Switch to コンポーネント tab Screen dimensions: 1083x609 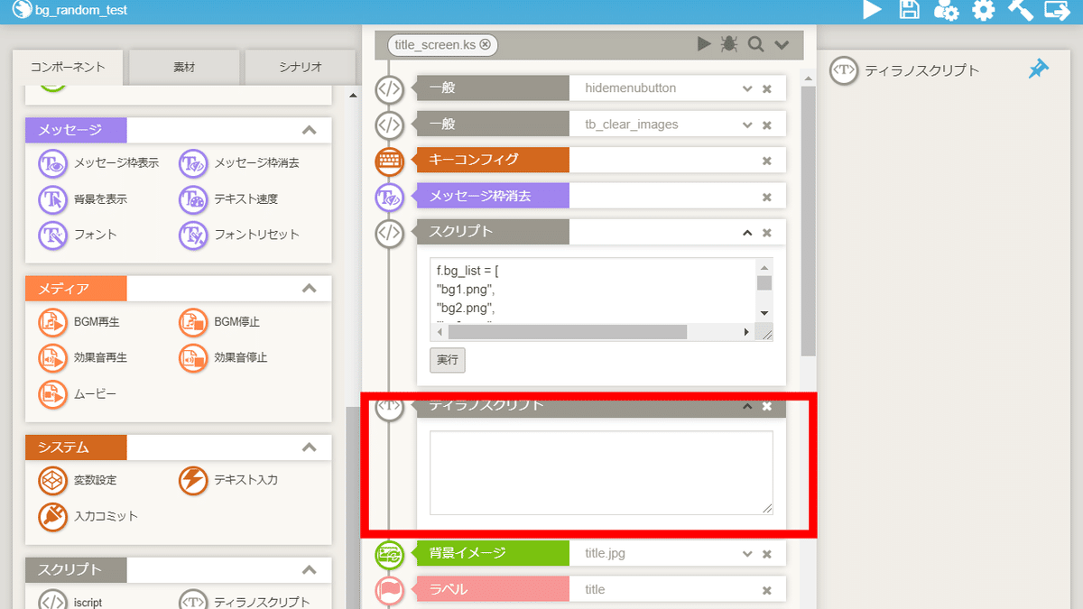68,68
